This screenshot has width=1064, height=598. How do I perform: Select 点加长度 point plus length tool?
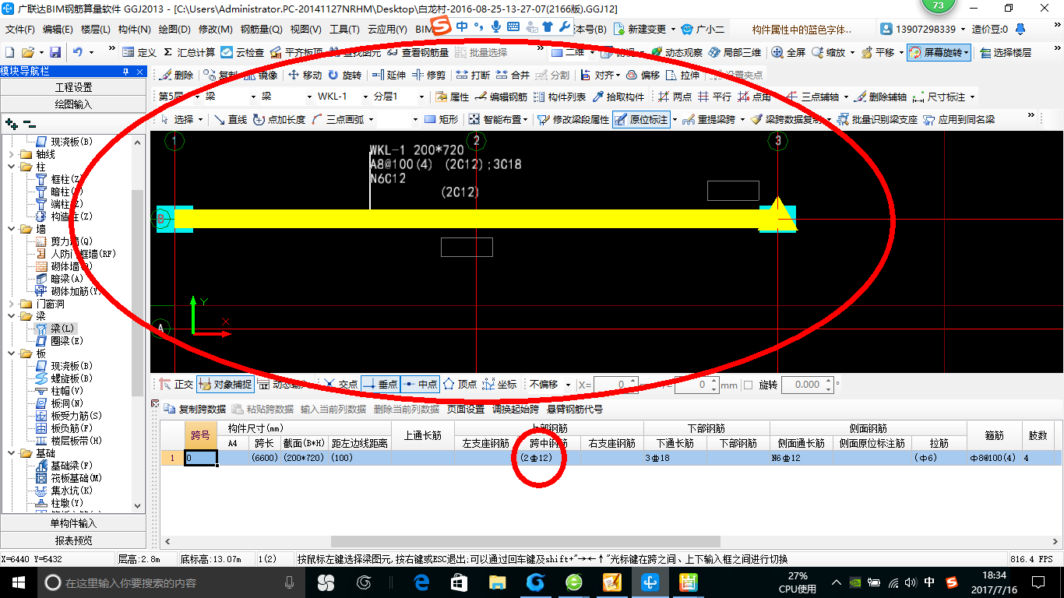pyautogui.click(x=279, y=120)
